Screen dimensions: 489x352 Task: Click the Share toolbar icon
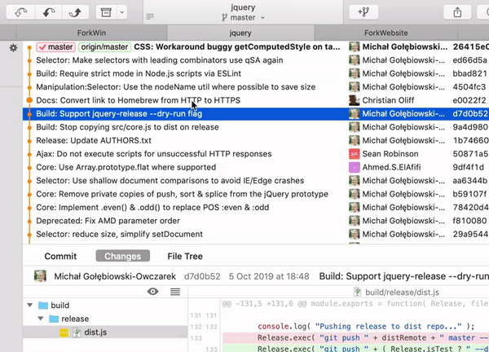pos(457,12)
